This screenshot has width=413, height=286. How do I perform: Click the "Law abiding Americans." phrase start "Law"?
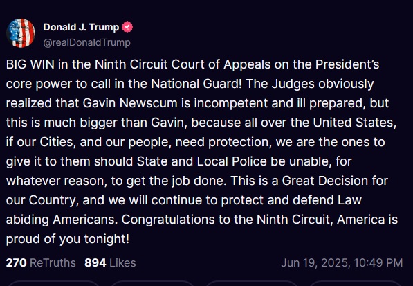(350, 200)
